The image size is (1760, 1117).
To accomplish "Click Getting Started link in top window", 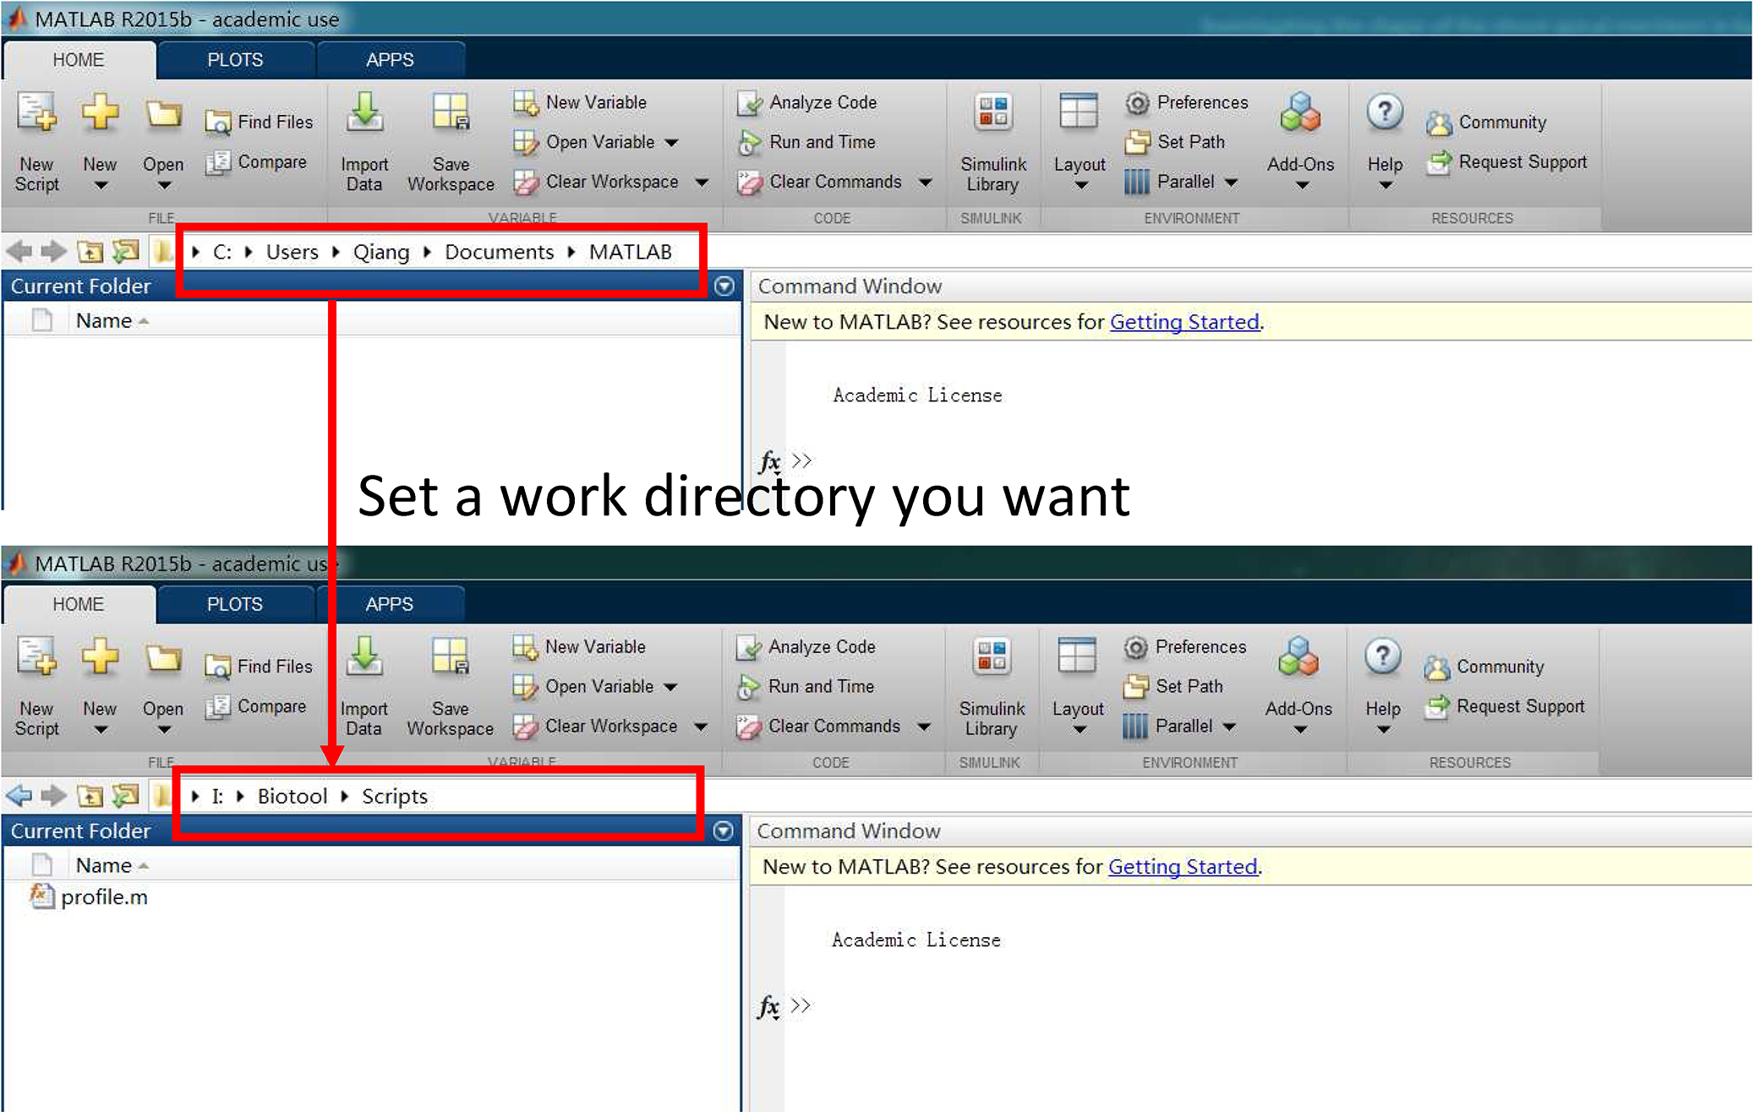I will click(x=1184, y=322).
